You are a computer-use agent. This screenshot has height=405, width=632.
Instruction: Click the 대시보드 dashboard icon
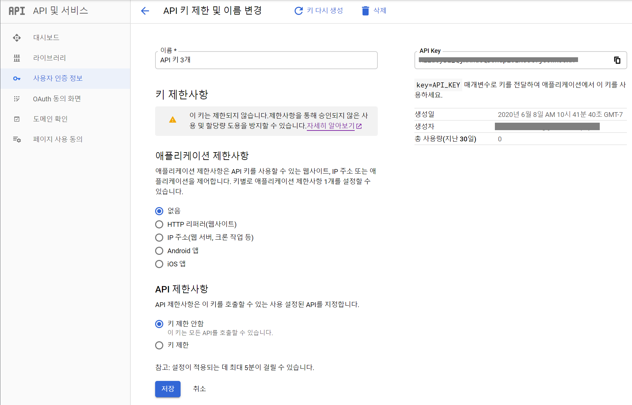click(17, 38)
